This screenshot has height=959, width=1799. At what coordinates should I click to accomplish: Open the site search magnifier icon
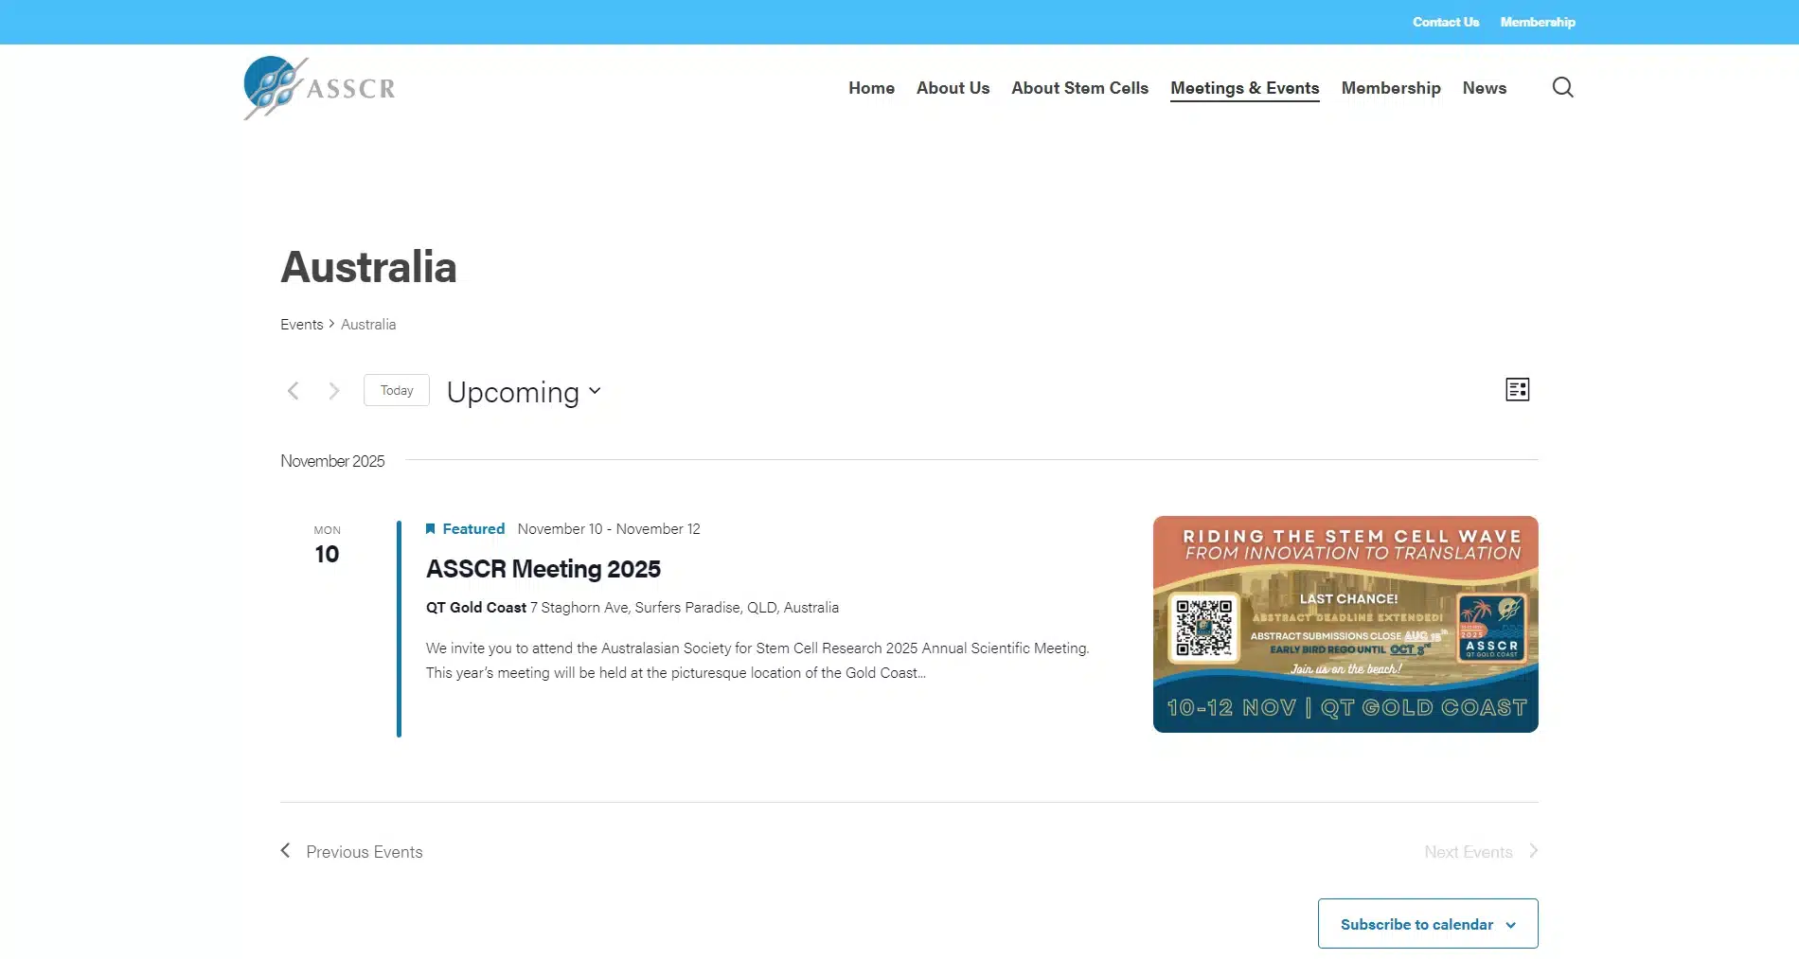coord(1562,87)
